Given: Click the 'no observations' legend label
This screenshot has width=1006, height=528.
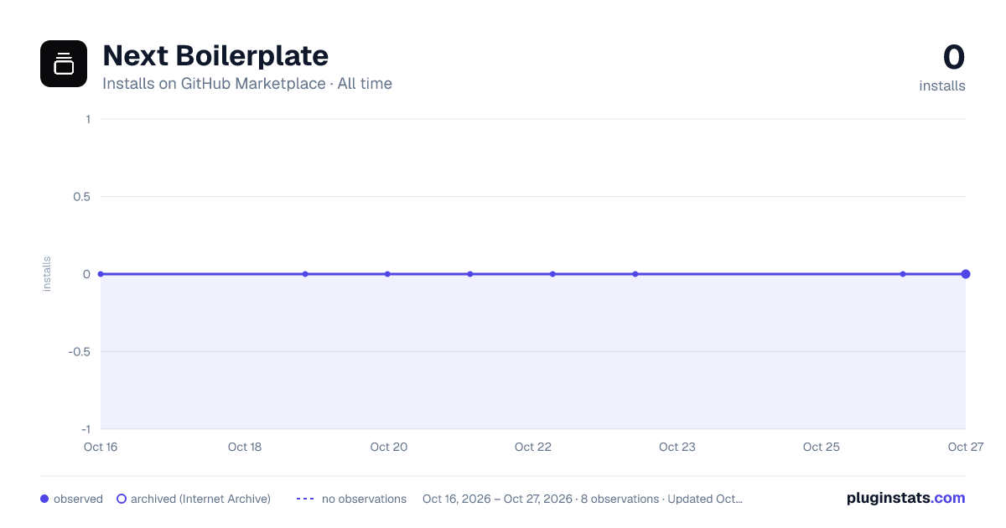Looking at the screenshot, I should click(364, 499).
